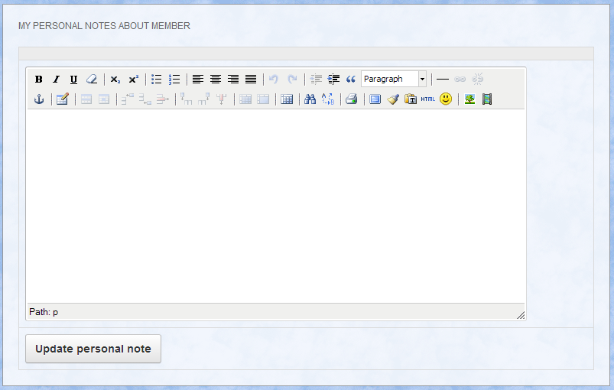This screenshot has width=614, height=390.
Task: Print the note content
Action: [x=351, y=99]
